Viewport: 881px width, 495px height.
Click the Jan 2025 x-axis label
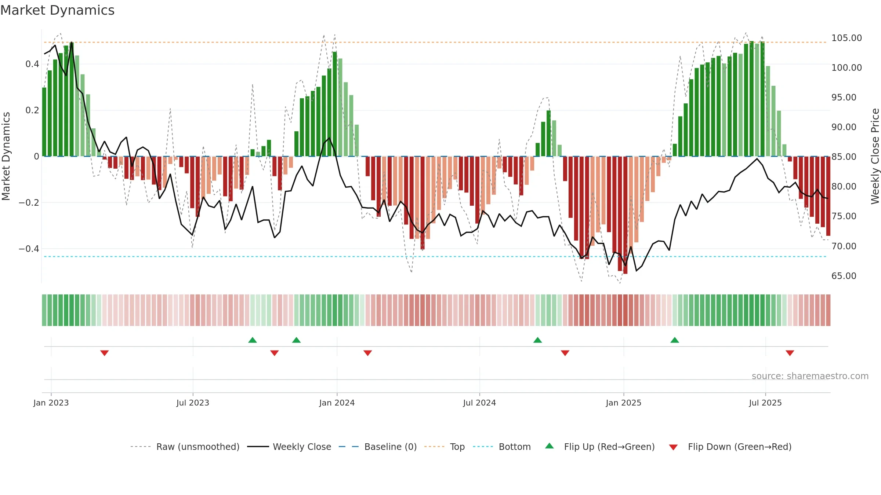(624, 403)
